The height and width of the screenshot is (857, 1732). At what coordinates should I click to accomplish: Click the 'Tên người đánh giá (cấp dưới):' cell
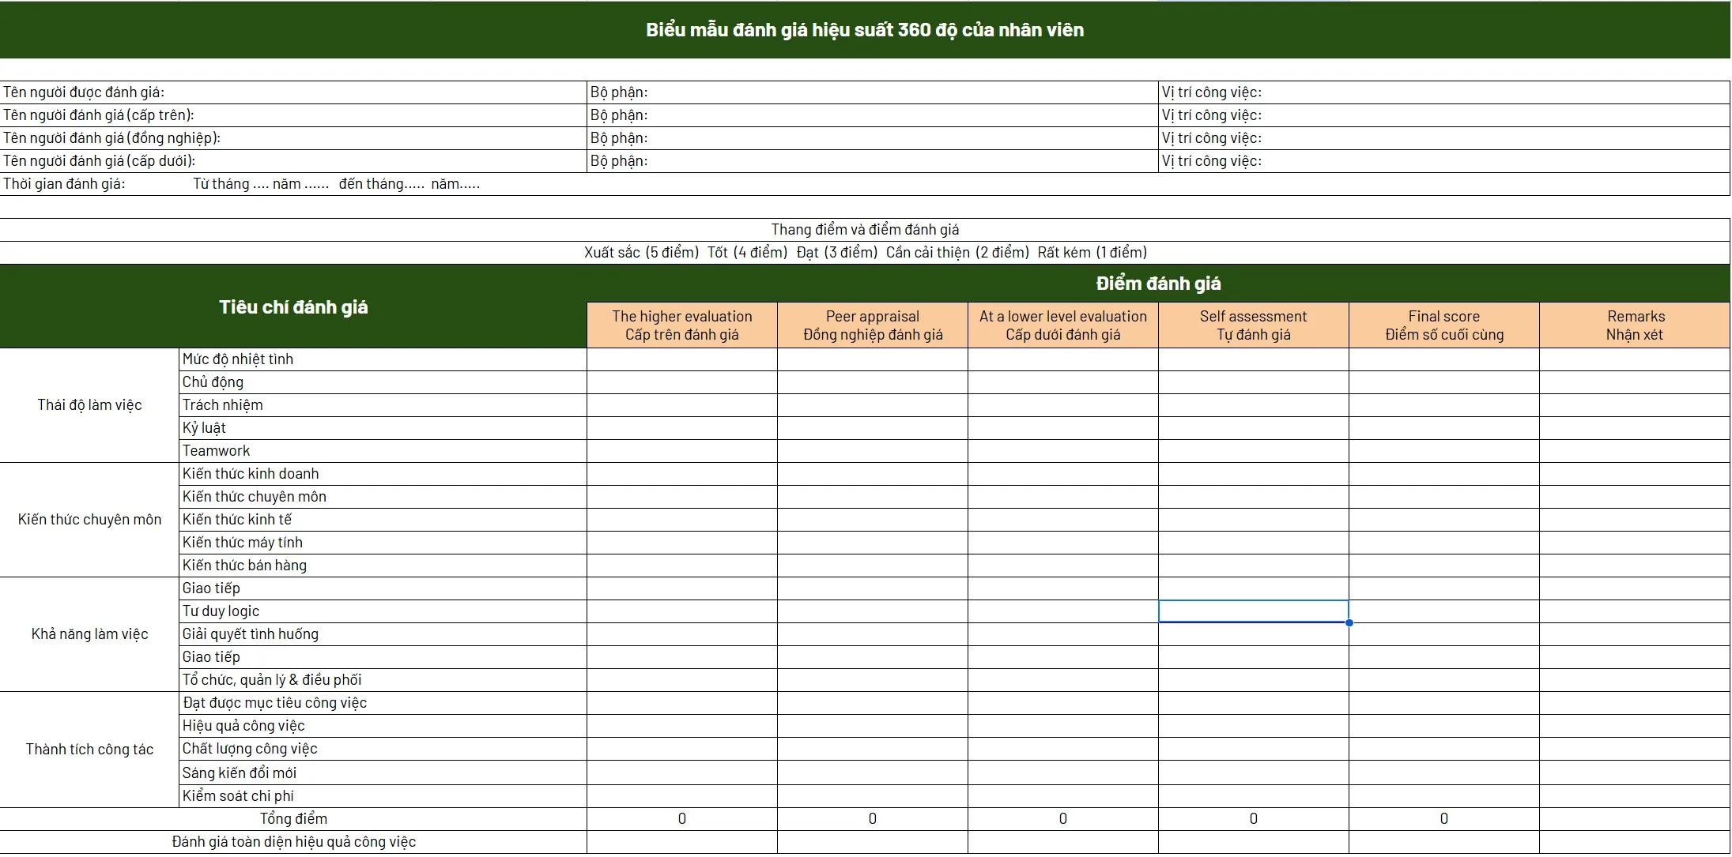(293, 161)
